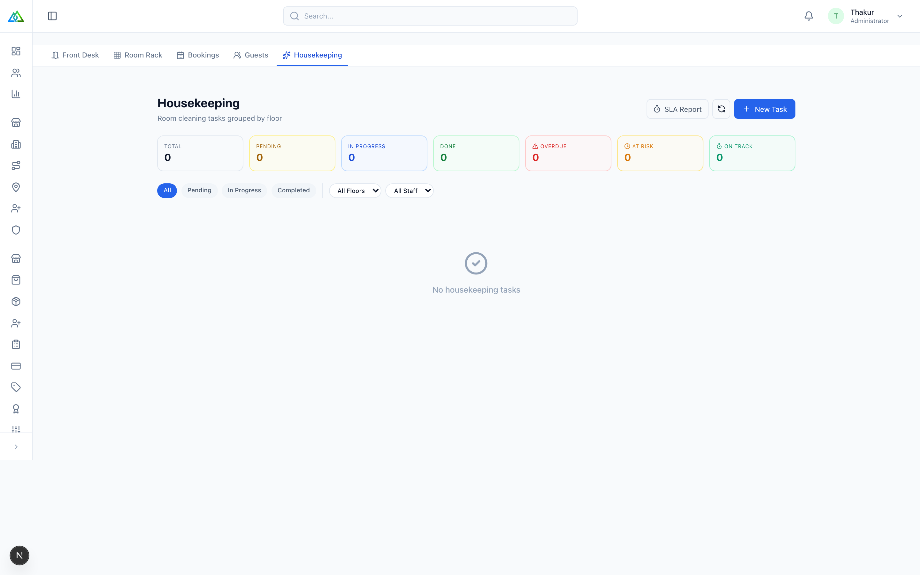This screenshot has width=920, height=575.
Task: Select the Housekeeping tab
Action: coord(312,55)
